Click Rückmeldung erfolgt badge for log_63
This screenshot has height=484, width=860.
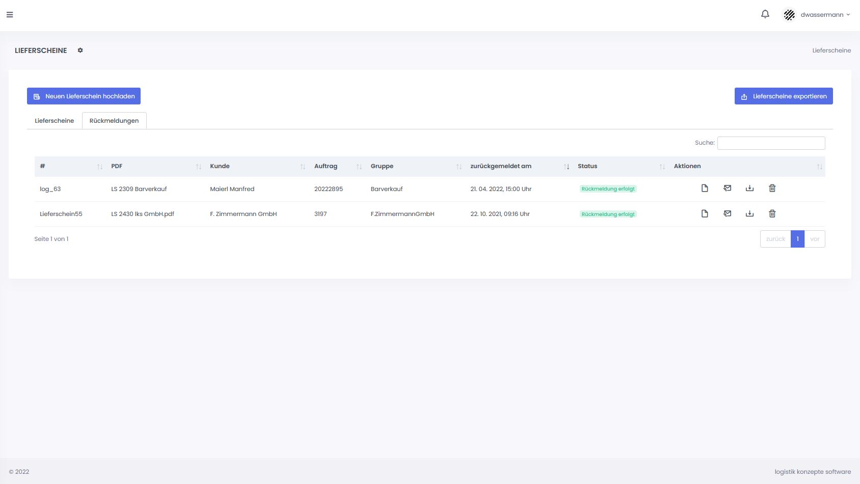click(x=608, y=189)
